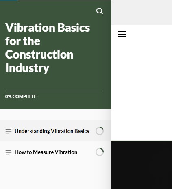Click the gray header strip above content

pos(142,13)
